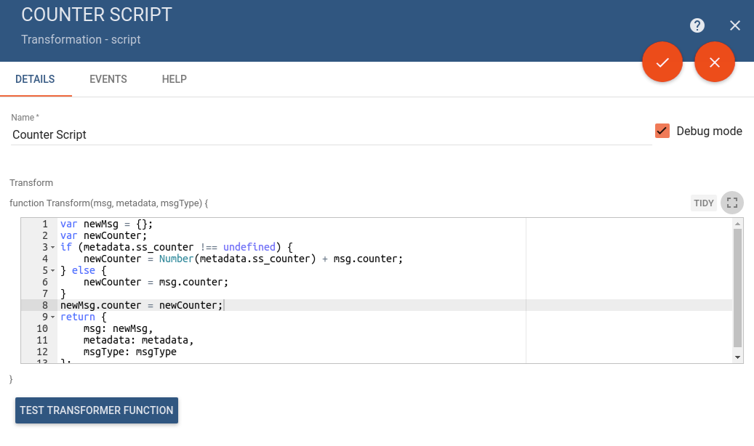754x446 pixels.
Task: Select the Details tab
Action: (x=35, y=79)
